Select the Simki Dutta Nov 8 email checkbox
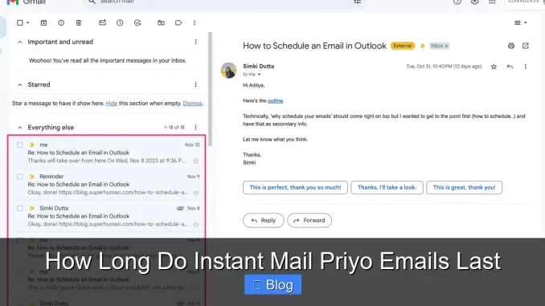 (x=20, y=208)
